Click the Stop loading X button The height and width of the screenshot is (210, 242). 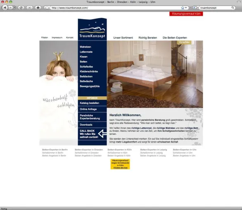[29, 7]
